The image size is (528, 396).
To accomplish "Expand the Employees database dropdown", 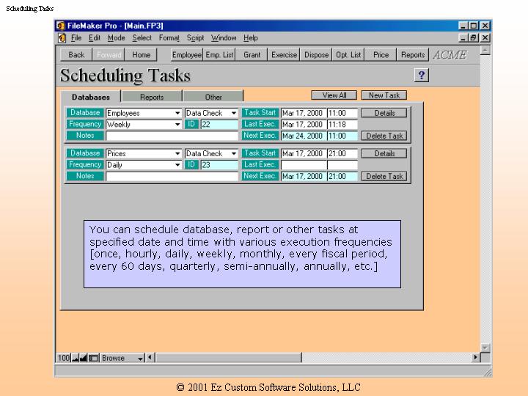I will (x=177, y=114).
